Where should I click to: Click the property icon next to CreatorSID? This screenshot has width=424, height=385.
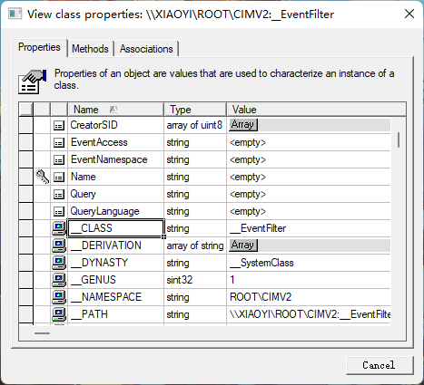tap(59, 125)
